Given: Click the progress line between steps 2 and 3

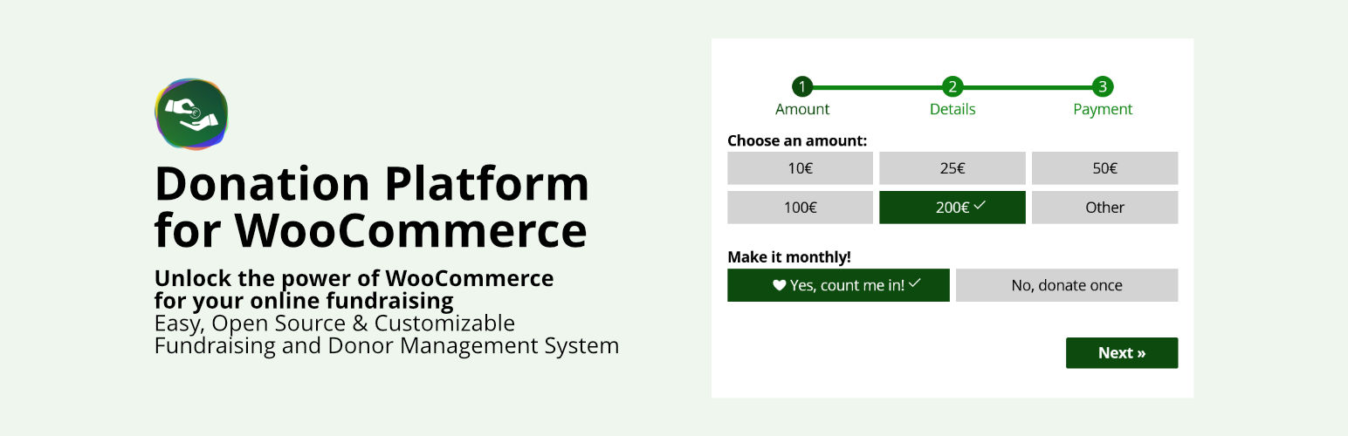Looking at the screenshot, I should [1028, 87].
